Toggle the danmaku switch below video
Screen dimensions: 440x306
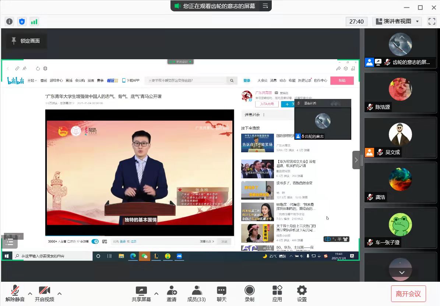[x=95, y=242]
